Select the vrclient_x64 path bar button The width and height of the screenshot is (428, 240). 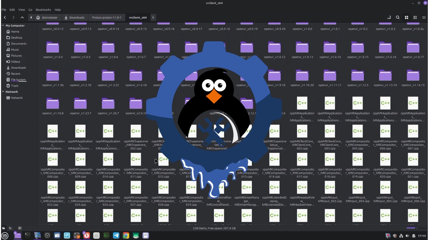[x=138, y=17]
